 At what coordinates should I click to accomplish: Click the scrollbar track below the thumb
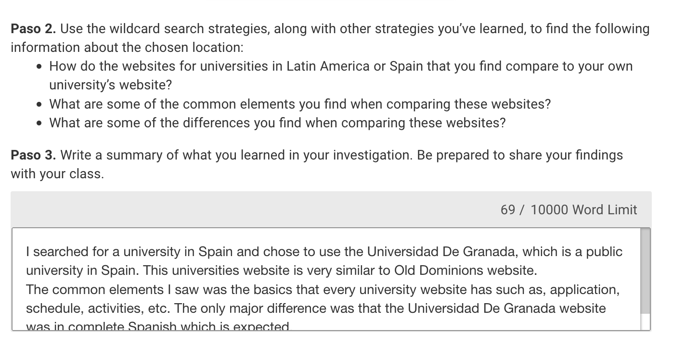(646, 322)
